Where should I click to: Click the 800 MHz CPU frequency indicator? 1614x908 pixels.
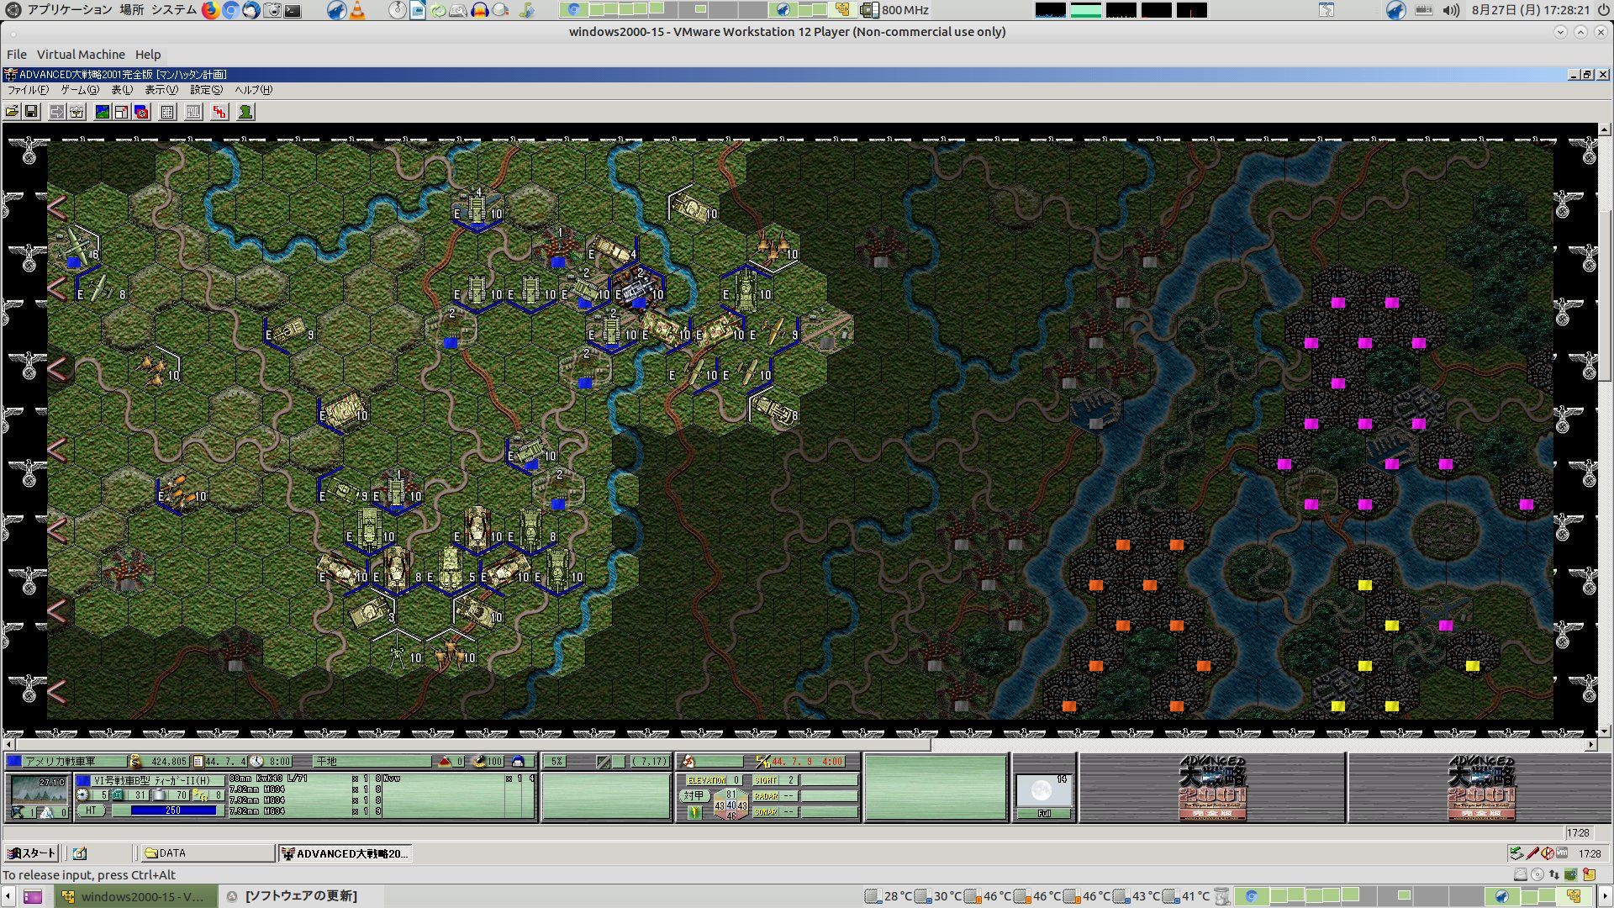point(895,10)
